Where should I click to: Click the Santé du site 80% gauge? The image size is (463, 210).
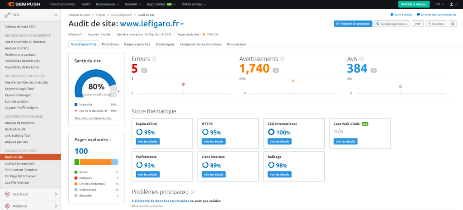point(96,84)
